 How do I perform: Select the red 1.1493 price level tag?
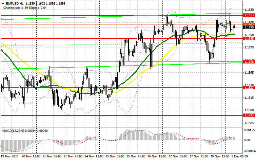(x=249, y=116)
